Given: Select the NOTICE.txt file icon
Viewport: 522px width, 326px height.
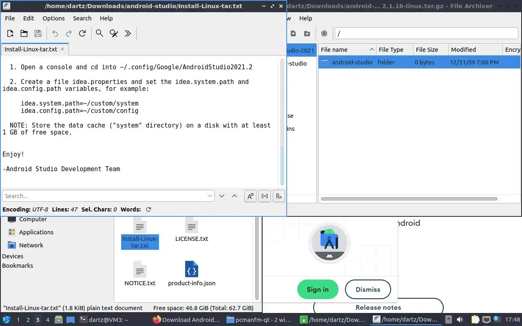Looking at the screenshot, I should point(140,274).
